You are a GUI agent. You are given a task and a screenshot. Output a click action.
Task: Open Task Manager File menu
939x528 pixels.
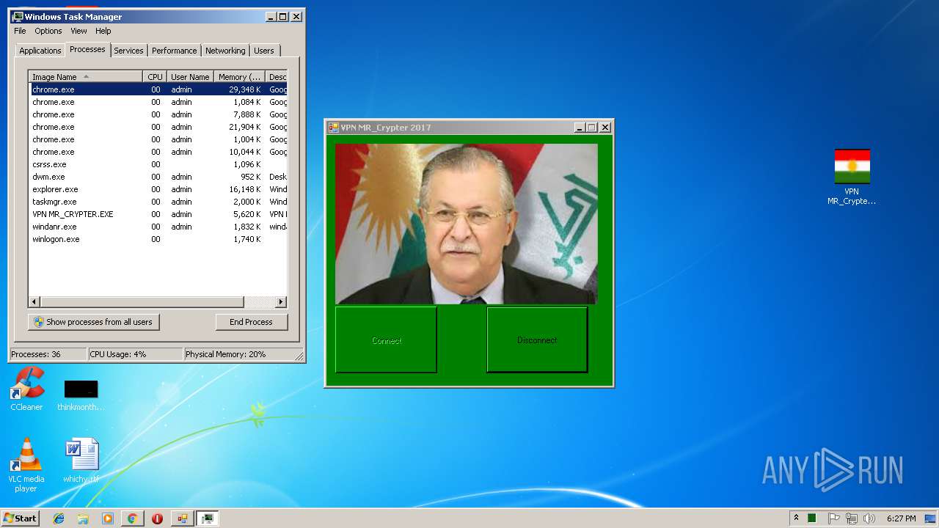tap(20, 31)
